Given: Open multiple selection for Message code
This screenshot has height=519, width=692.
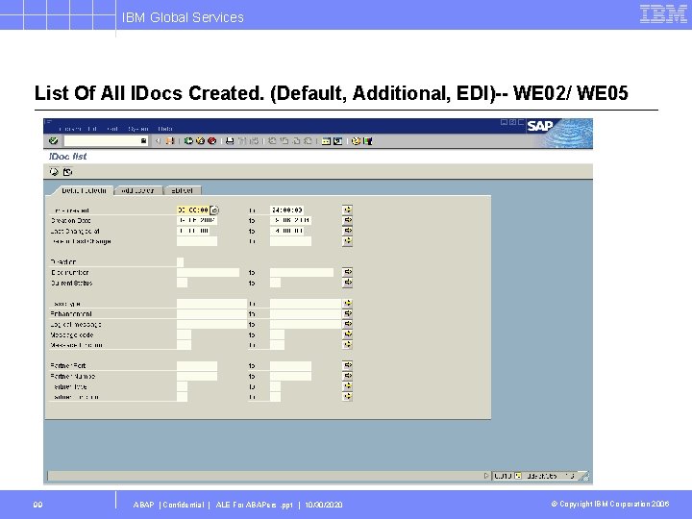Looking at the screenshot, I should [x=347, y=334].
